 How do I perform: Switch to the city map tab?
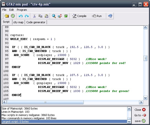[18, 22]
